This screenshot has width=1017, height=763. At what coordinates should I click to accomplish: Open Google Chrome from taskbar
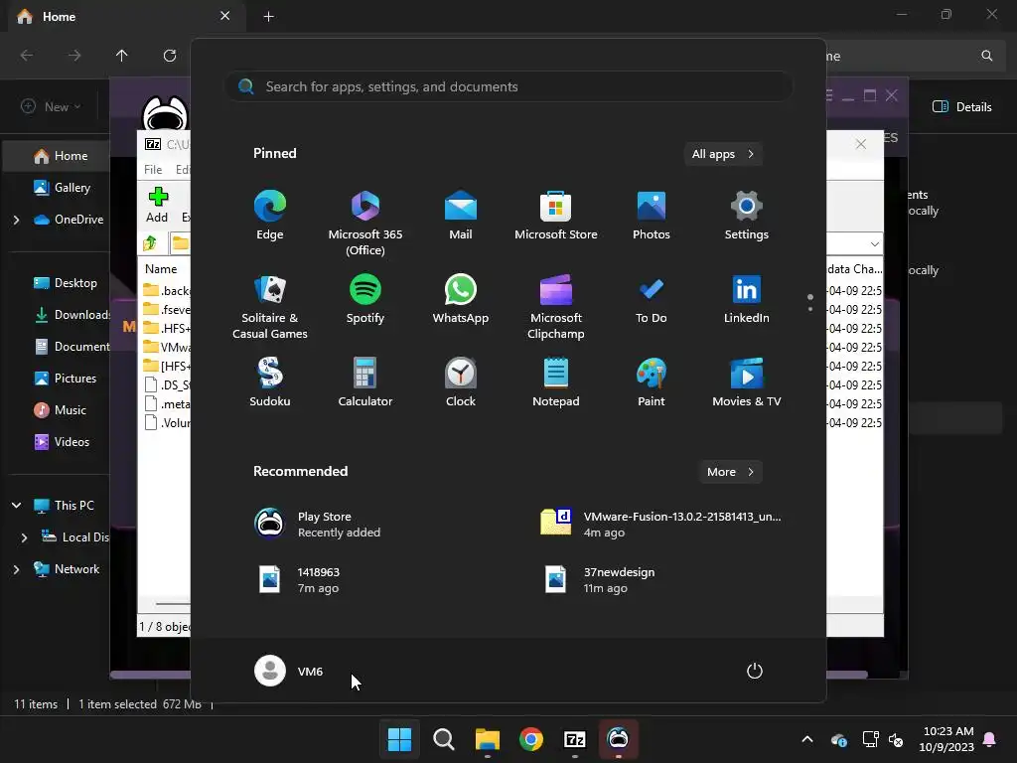click(x=531, y=738)
